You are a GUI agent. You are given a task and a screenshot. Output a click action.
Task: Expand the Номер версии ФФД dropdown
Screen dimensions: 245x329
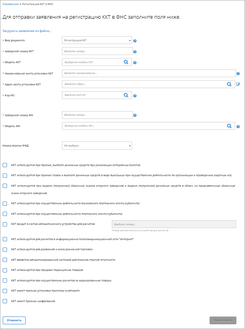[97, 146]
